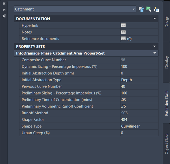The height and width of the screenshot is (164, 170).
Task: Click the Select Objects icon
Action: [x=149, y=9]
